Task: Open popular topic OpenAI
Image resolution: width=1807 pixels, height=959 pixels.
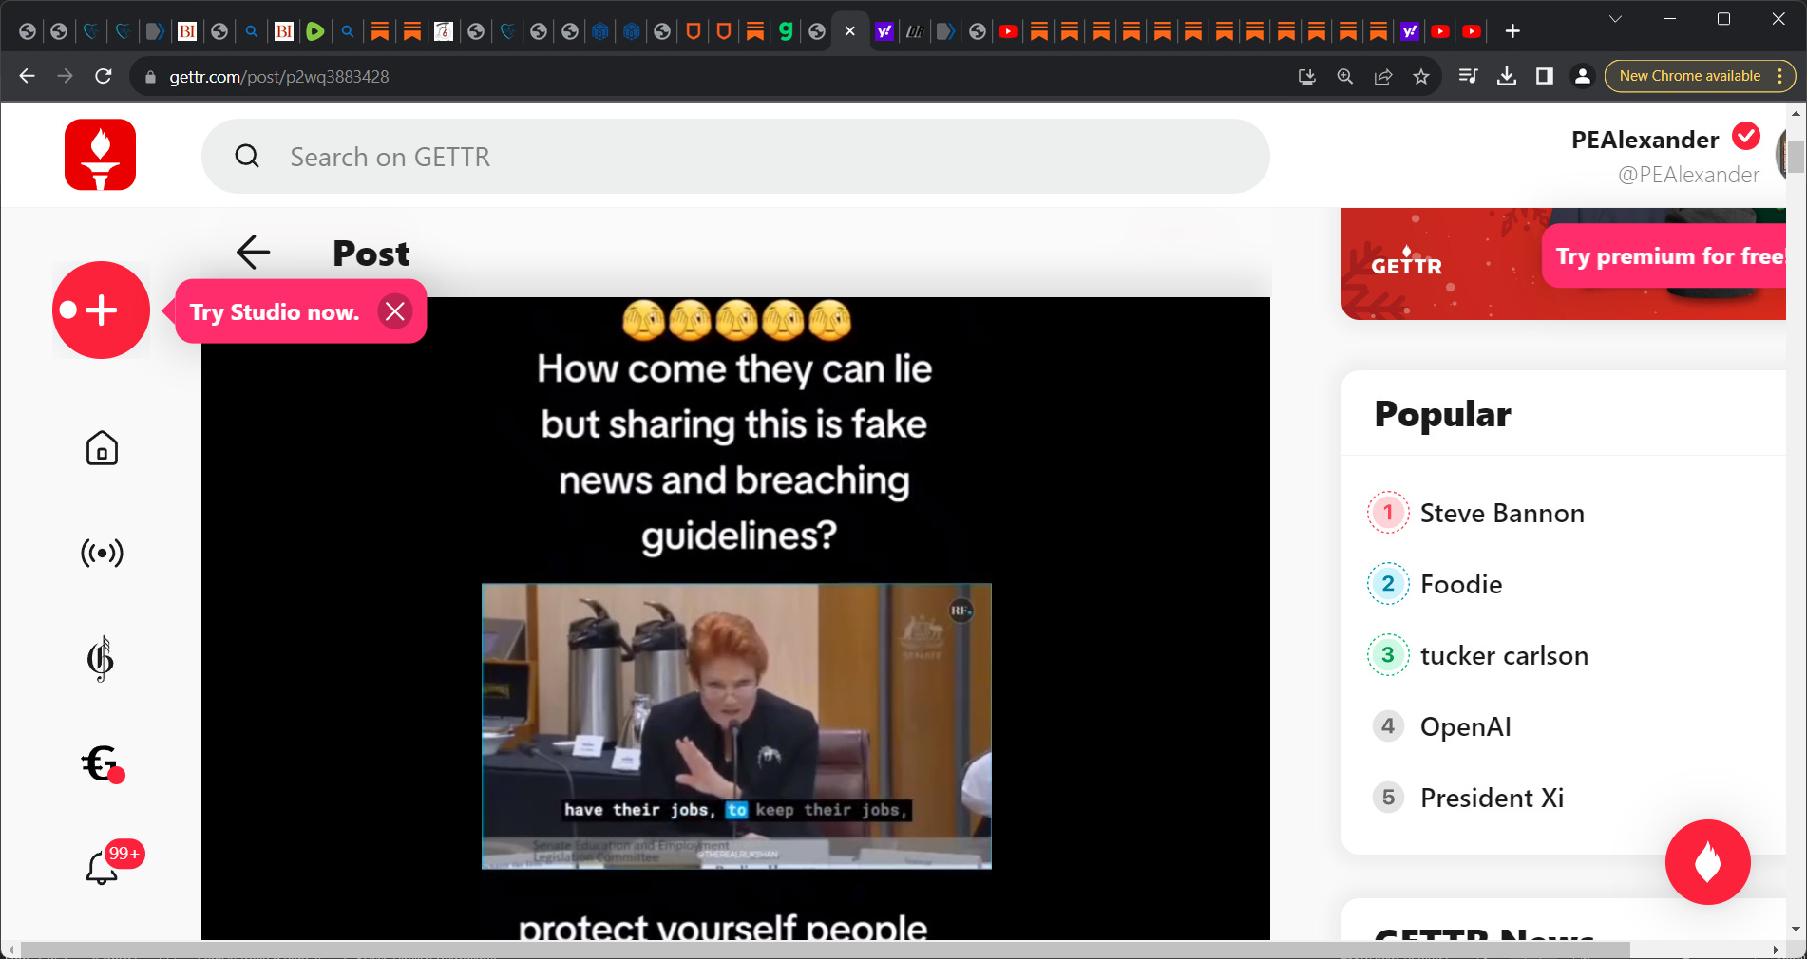Action: 1465,726
